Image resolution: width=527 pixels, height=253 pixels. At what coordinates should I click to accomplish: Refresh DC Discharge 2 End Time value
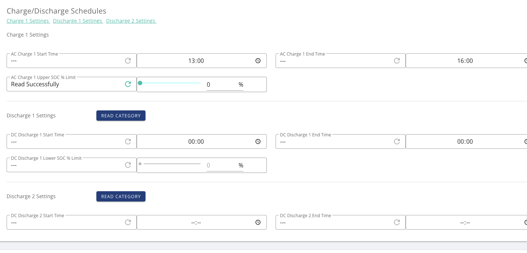point(397,222)
